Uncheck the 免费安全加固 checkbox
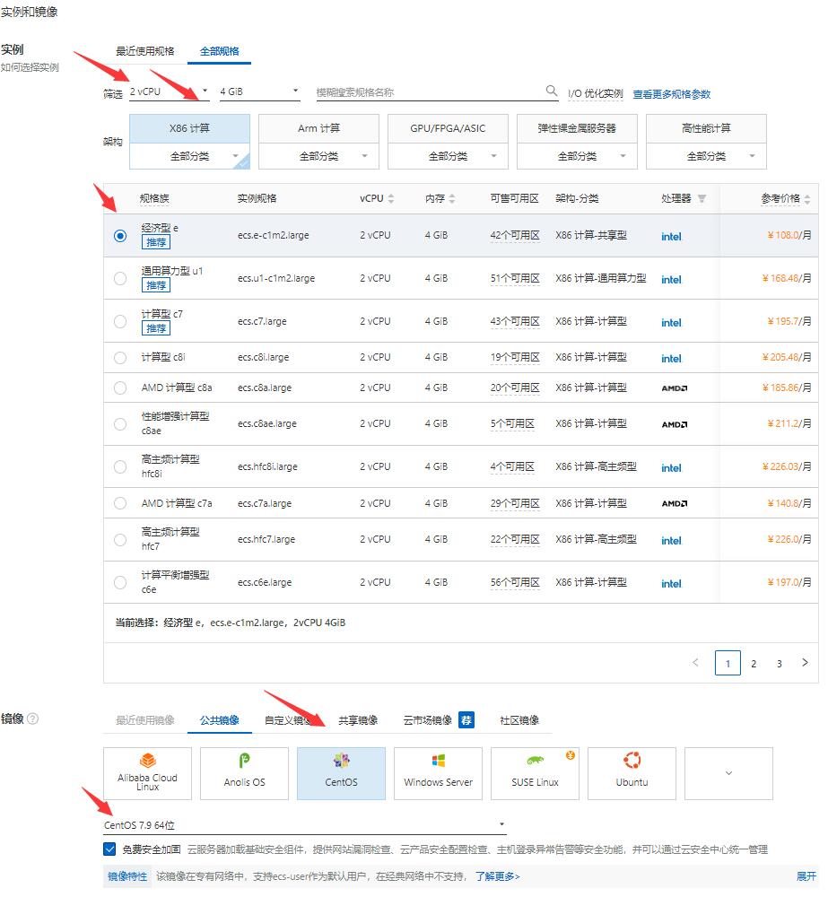 110,849
